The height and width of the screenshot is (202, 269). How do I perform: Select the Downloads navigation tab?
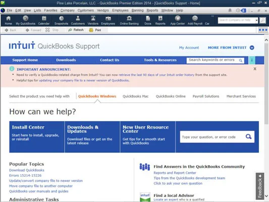point(66,60)
